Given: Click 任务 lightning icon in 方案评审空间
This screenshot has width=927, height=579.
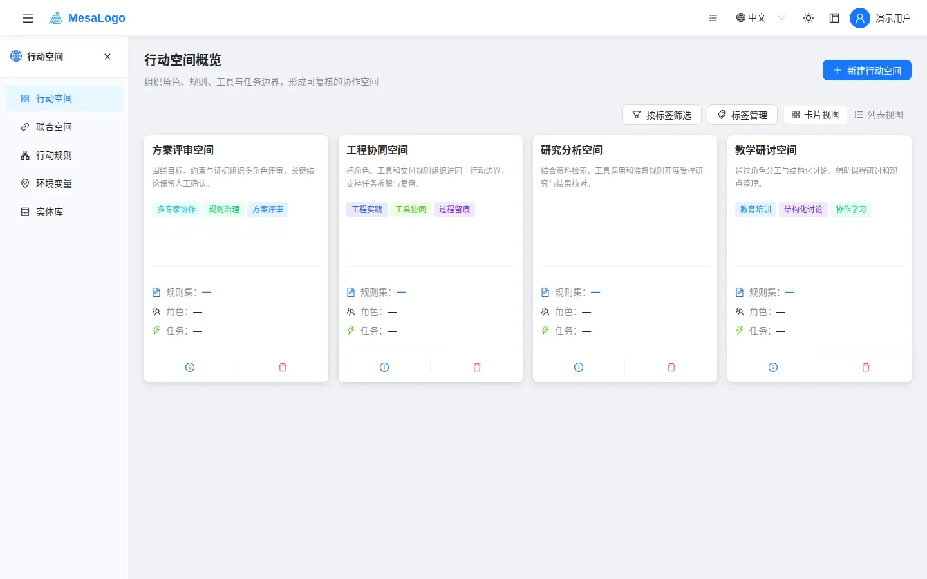Looking at the screenshot, I should pyautogui.click(x=156, y=331).
